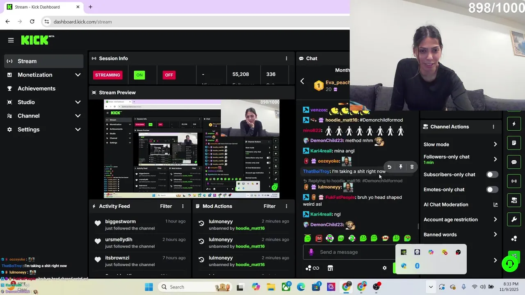The height and width of the screenshot is (295, 525).
Task: Show hidden icons tray chevron in taskbar
Action: (x=431, y=287)
